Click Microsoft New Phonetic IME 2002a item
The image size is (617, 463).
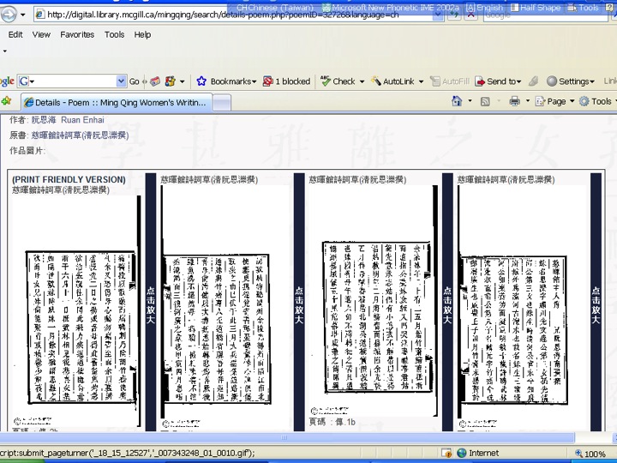point(391,7)
